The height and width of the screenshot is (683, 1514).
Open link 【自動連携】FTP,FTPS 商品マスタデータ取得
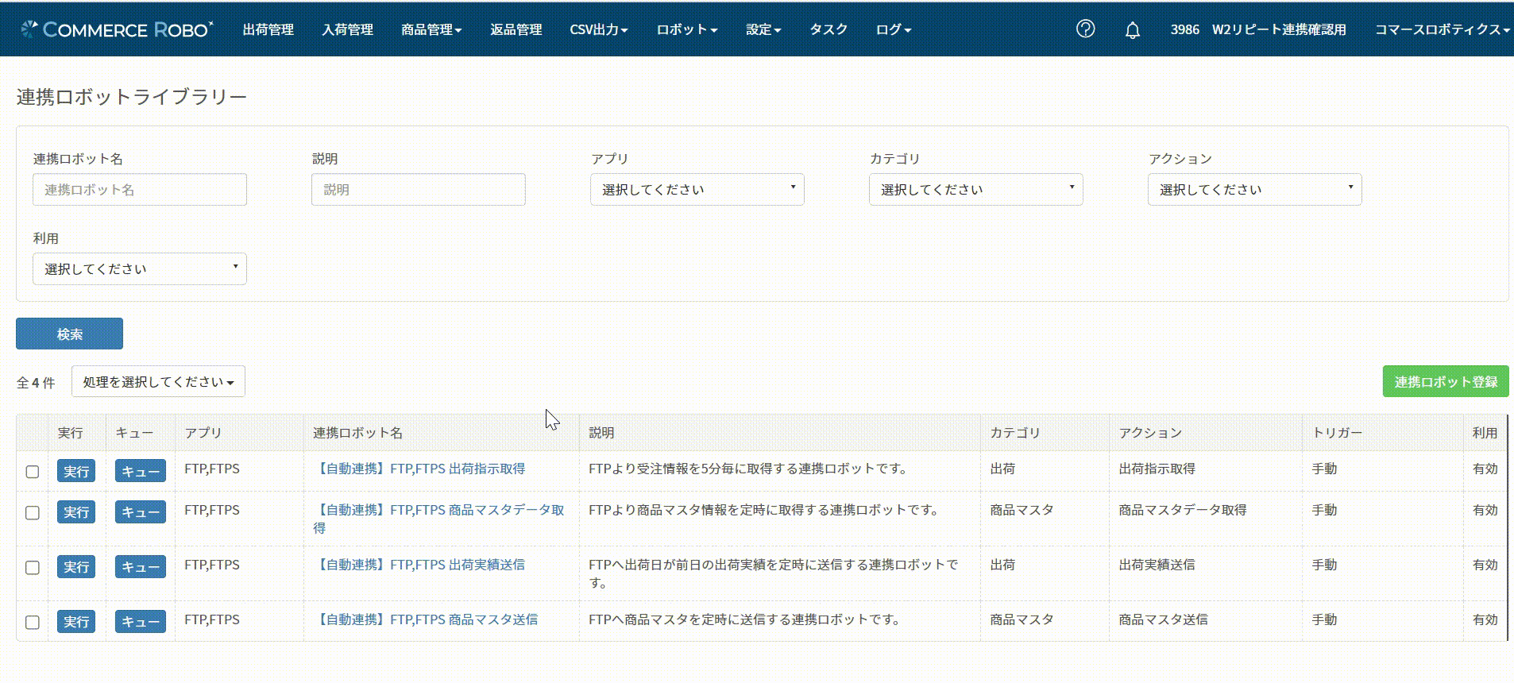coord(439,519)
